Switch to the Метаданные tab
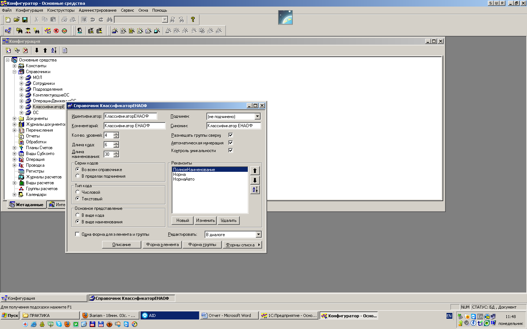 27,205
